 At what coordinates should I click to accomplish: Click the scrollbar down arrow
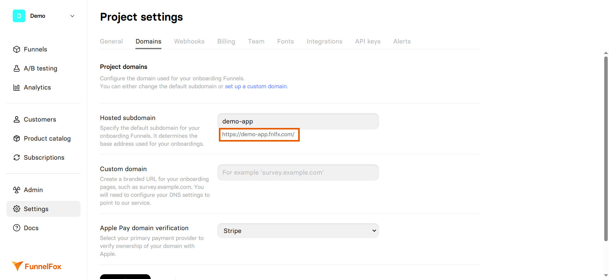(606, 275)
